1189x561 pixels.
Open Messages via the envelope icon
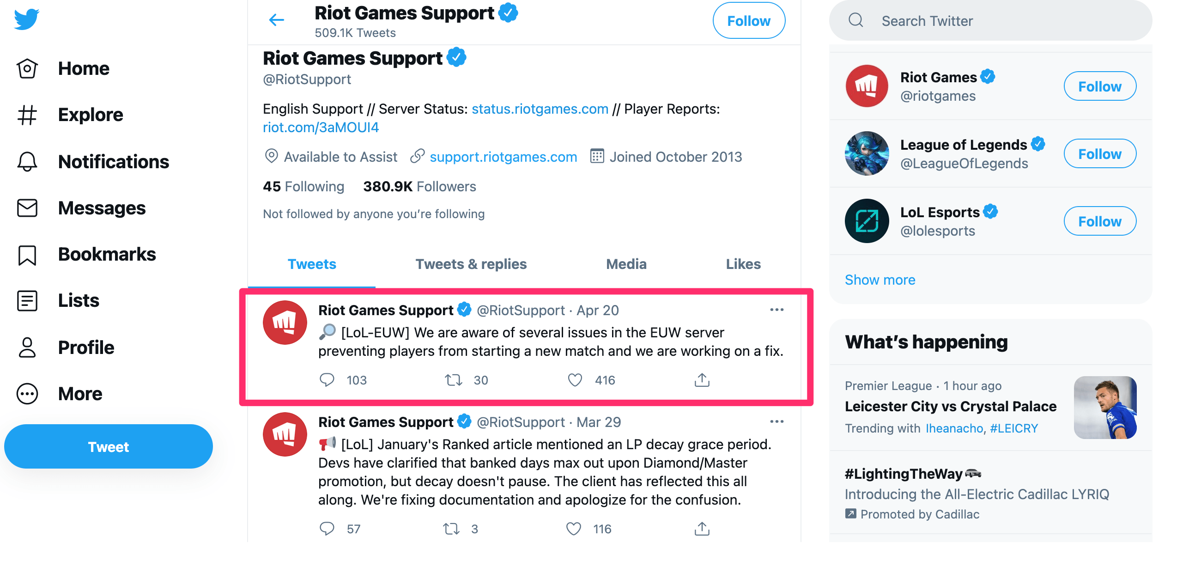click(x=26, y=208)
